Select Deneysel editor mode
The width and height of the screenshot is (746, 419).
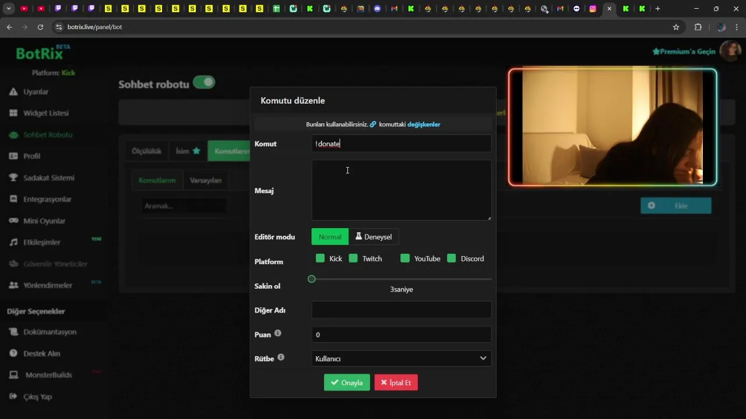tap(374, 237)
